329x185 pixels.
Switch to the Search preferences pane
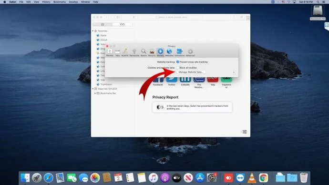pos(144,52)
